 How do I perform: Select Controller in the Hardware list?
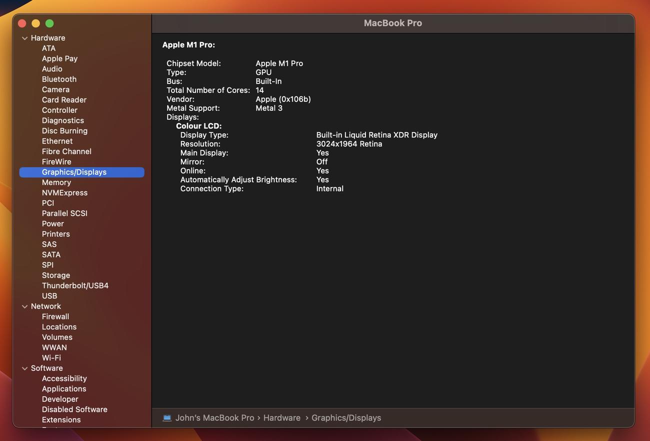(x=59, y=110)
